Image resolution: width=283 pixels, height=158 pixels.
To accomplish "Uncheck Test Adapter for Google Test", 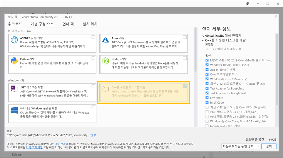I will click(x=207, y=93).
